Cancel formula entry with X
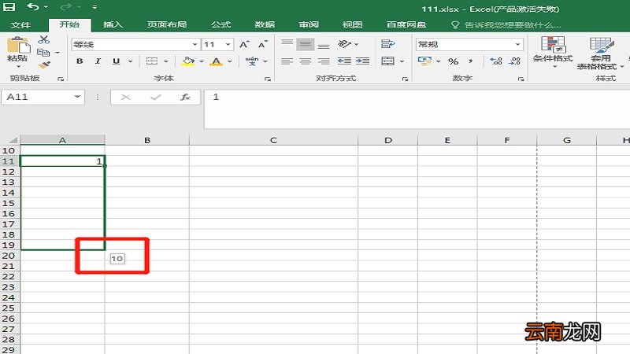630x354 pixels. [x=126, y=97]
